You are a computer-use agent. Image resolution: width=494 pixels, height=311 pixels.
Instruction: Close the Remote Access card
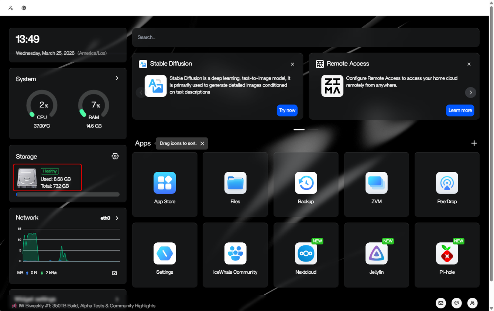469,64
